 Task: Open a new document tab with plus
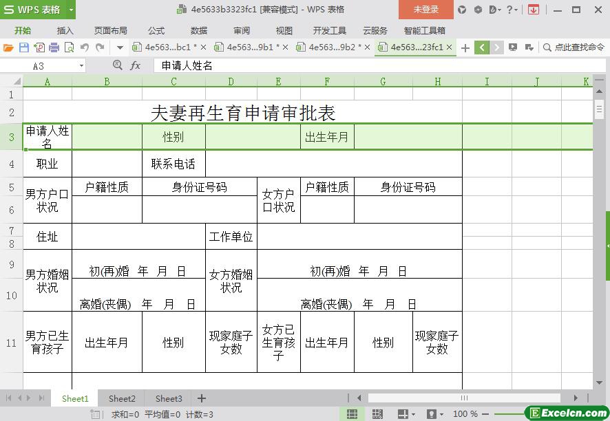465,47
